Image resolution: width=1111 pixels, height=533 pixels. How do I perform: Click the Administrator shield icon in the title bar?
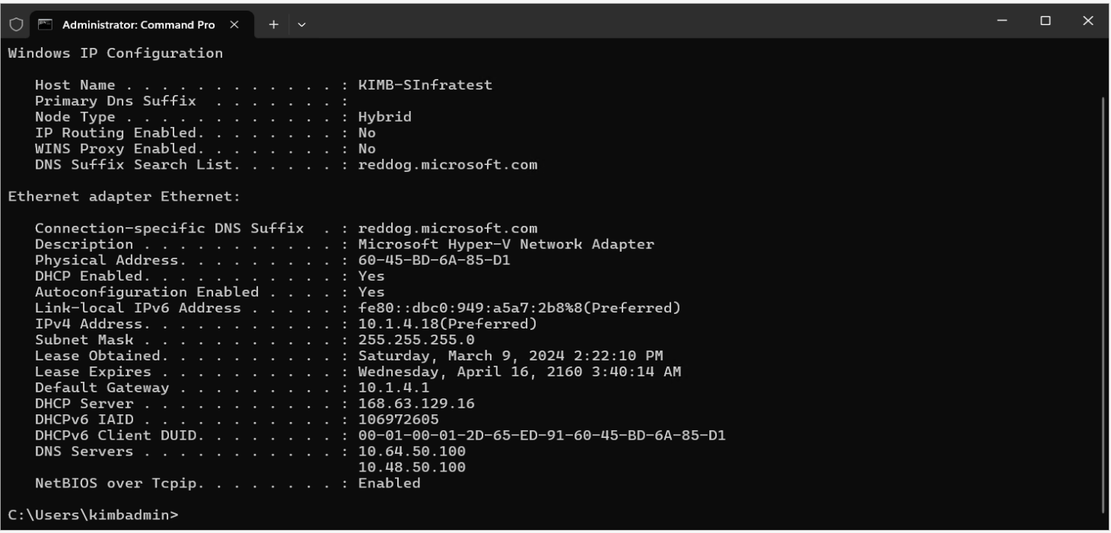(x=14, y=24)
